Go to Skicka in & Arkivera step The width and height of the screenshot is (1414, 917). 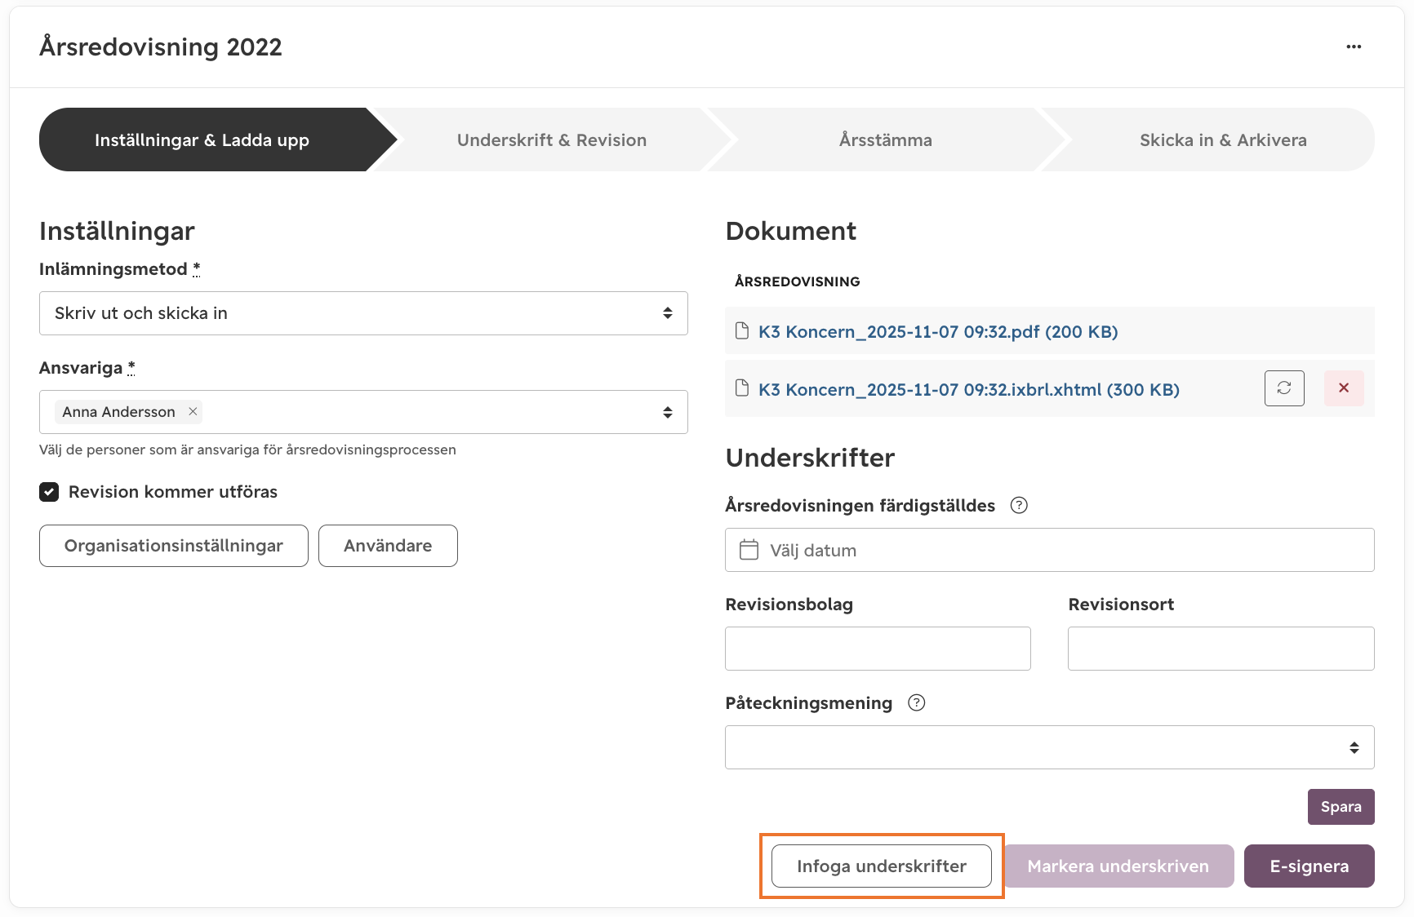(x=1223, y=140)
